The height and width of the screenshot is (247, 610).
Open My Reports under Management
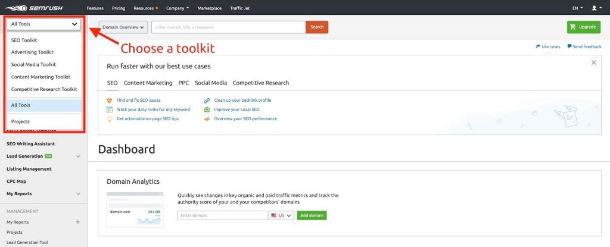[x=17, y=222]
